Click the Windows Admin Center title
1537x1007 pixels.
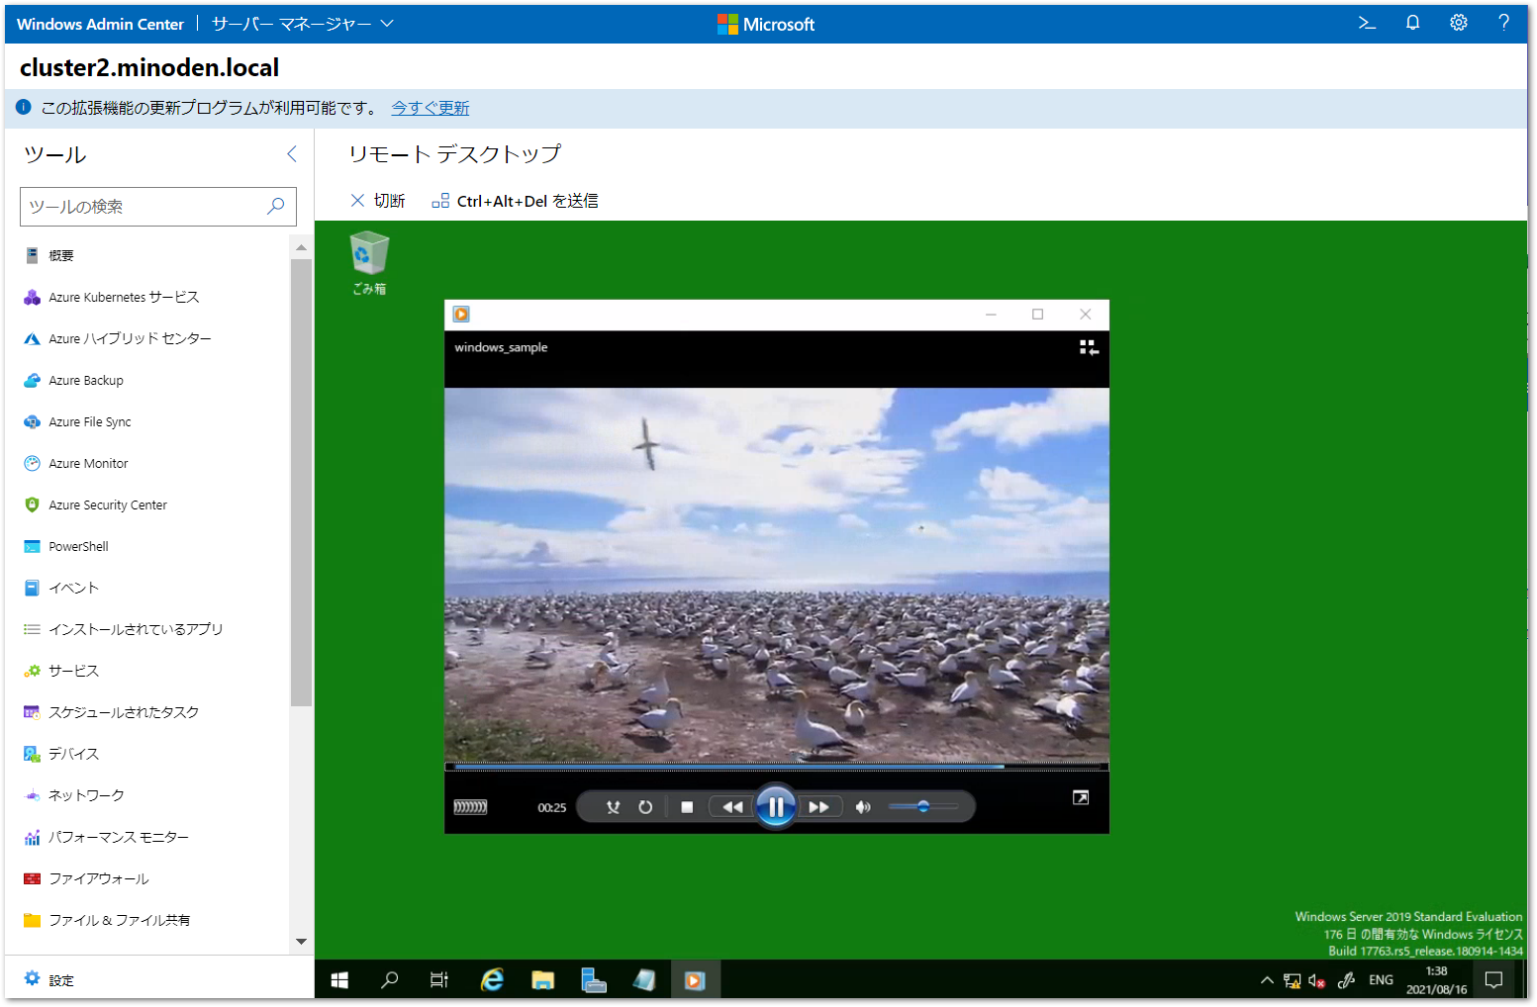[x=100, y=24]
